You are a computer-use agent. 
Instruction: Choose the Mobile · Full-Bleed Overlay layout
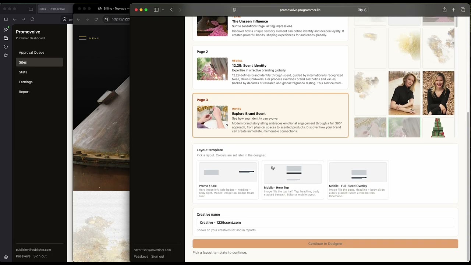pyautogui.click(x=358, y=180)
